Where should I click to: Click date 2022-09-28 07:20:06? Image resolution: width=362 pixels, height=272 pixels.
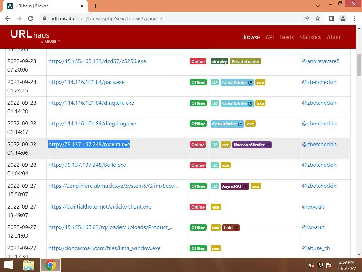(x=22, y=65)
